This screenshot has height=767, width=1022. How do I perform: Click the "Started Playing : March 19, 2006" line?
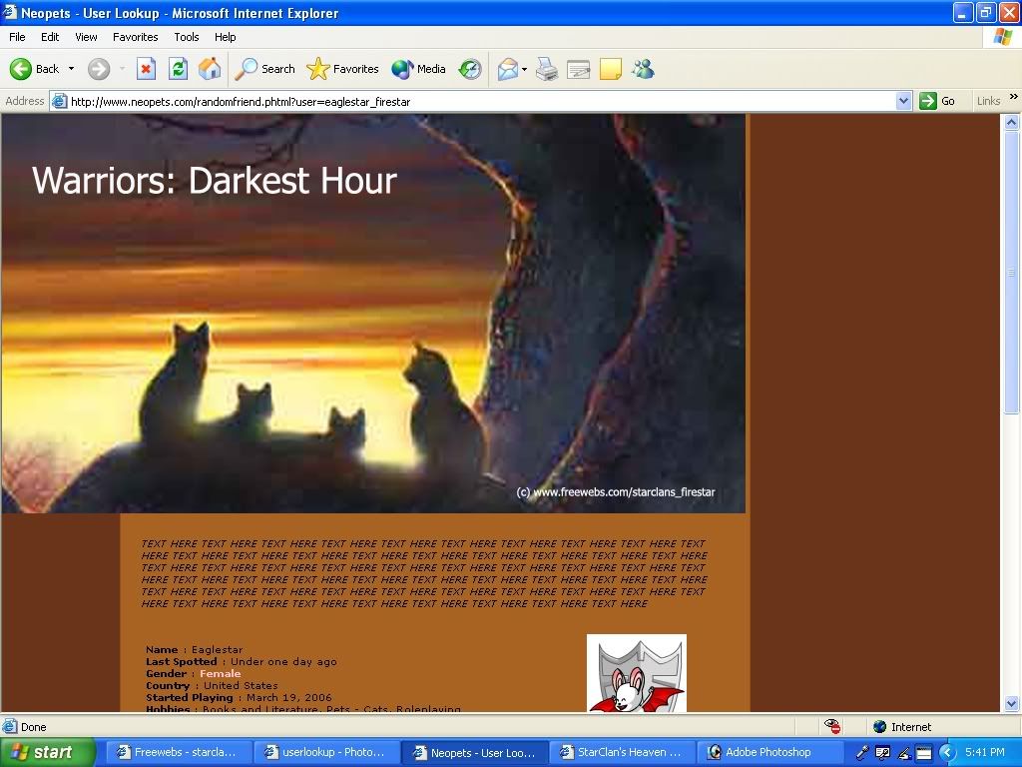(239, 697)
